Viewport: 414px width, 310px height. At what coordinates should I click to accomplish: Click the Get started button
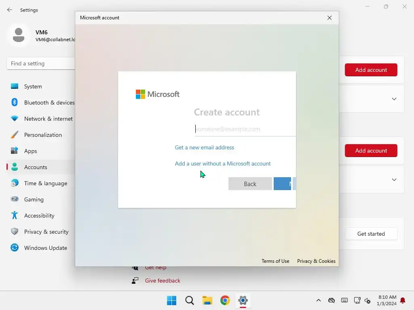click(x=371, y=234)
